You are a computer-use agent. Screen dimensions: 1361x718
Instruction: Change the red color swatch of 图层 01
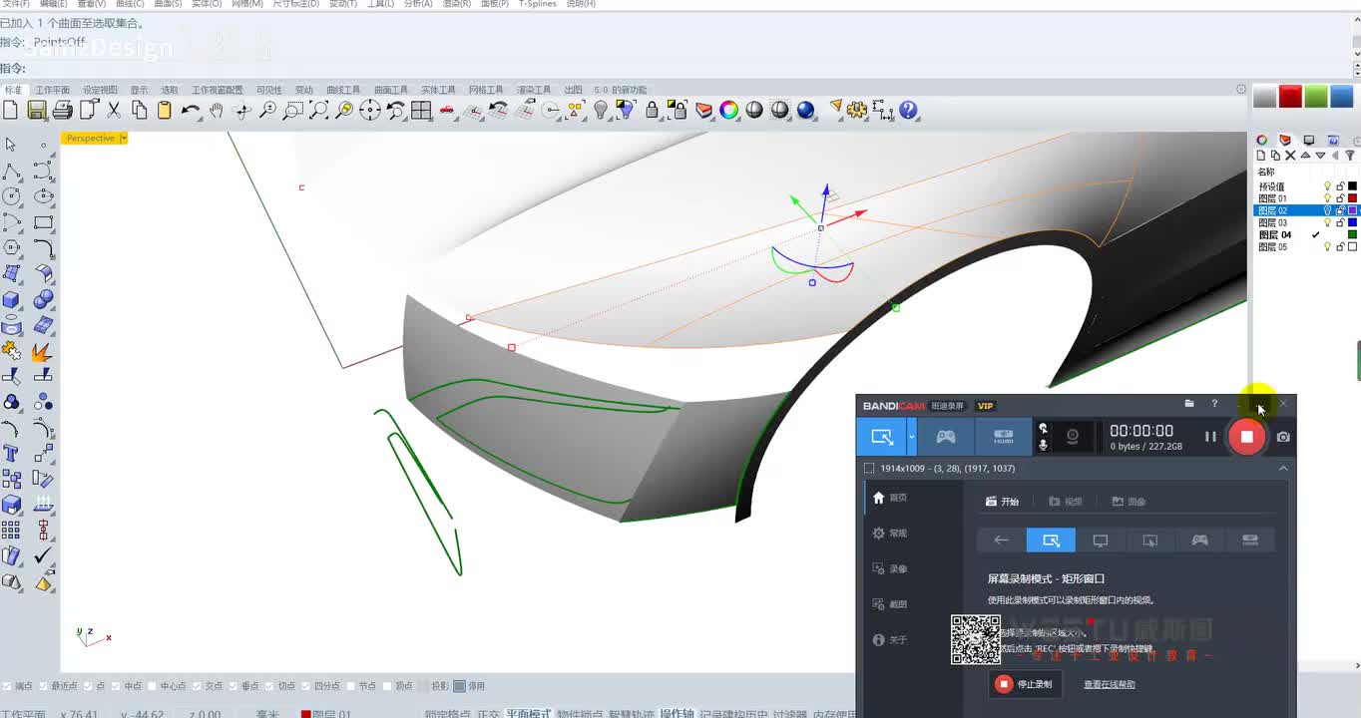pyautogui.click(x=1352, y=198)
